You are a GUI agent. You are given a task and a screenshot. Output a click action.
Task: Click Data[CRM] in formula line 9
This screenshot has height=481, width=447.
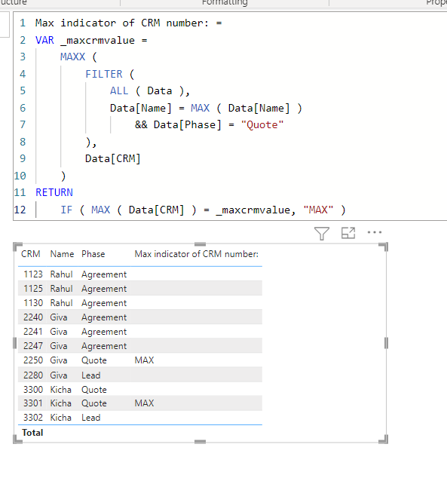pos(112,158)
